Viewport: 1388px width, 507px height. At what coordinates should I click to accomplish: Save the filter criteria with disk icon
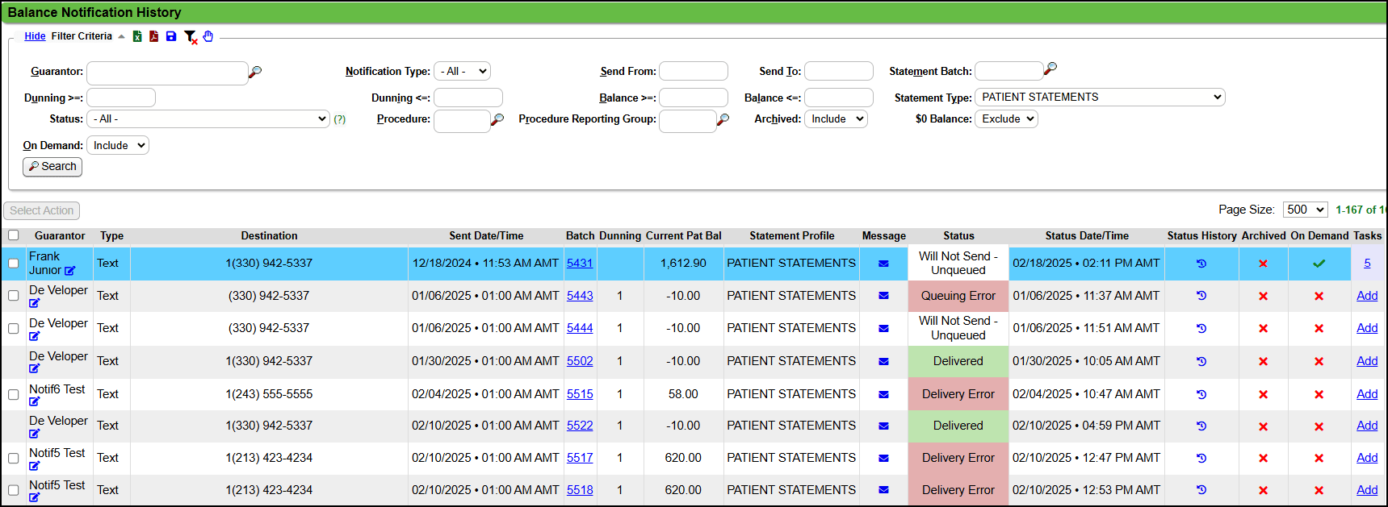tap(171, 36)
